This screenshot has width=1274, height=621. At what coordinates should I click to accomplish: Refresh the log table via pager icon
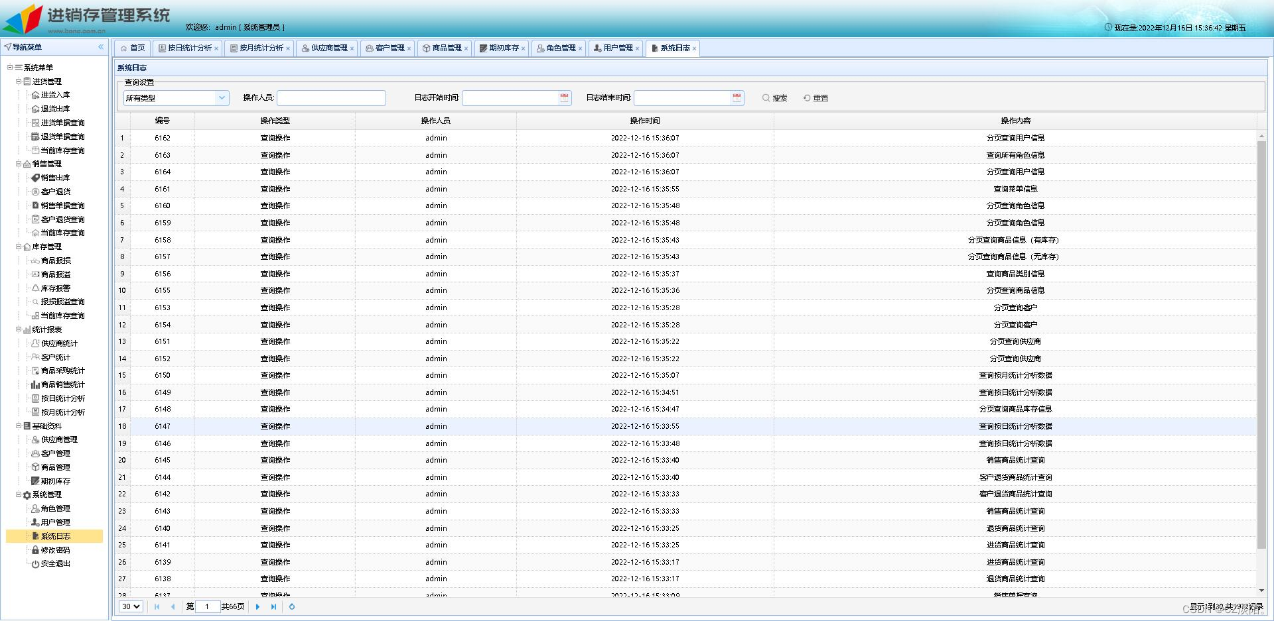coord(292,606)
